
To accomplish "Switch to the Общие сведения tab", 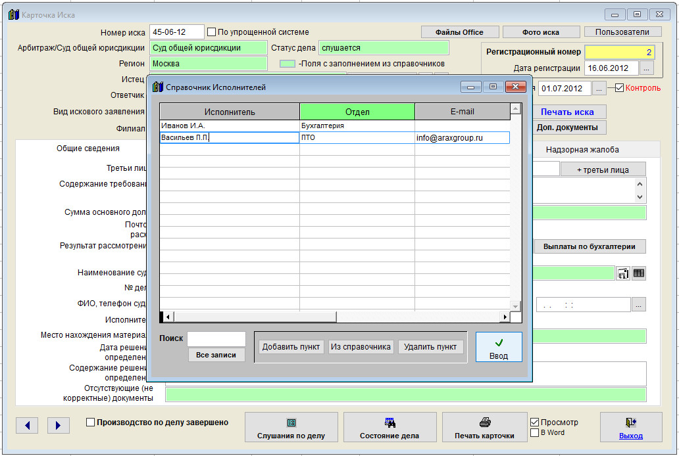I will coord(88,148).
